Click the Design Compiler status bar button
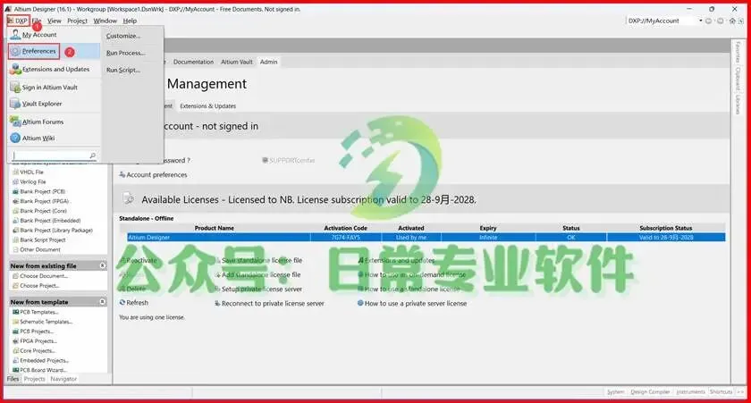The width and height of the screenshot is (751, 403). coord(650,392)
